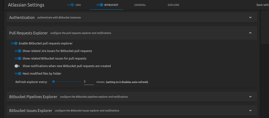This screenshot has width=269, height=118.
Task: Collapse the Pull Requests Explorer chevron
Action: point(250,33)
